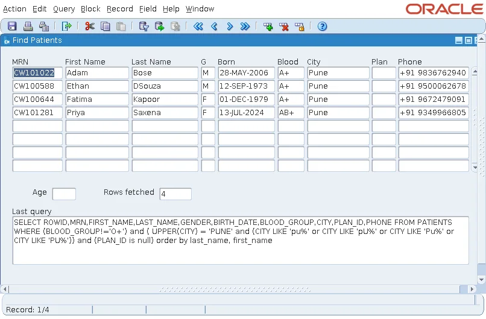Viewport: 486px width, 319px height.
Task: Click the Execute Query toolbar icon
Action: pyautogui.click(x=160, y=27)
